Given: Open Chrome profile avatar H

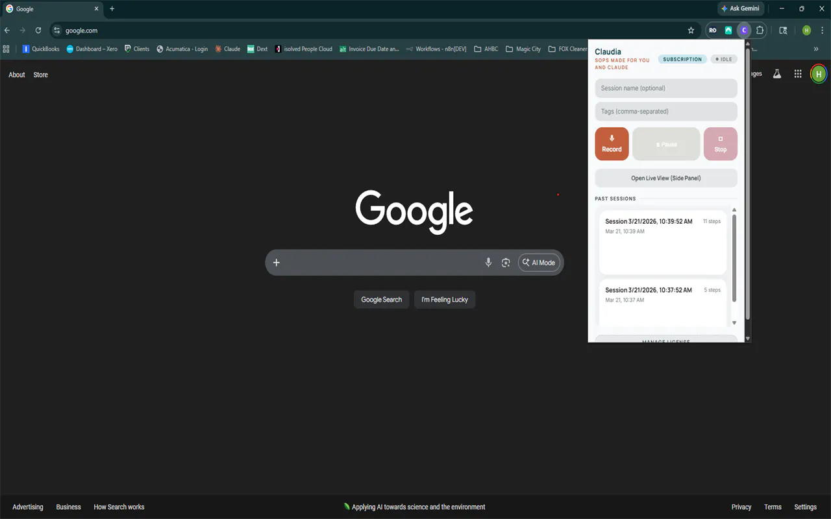Looking at the screenshot, I should [806, 30].
